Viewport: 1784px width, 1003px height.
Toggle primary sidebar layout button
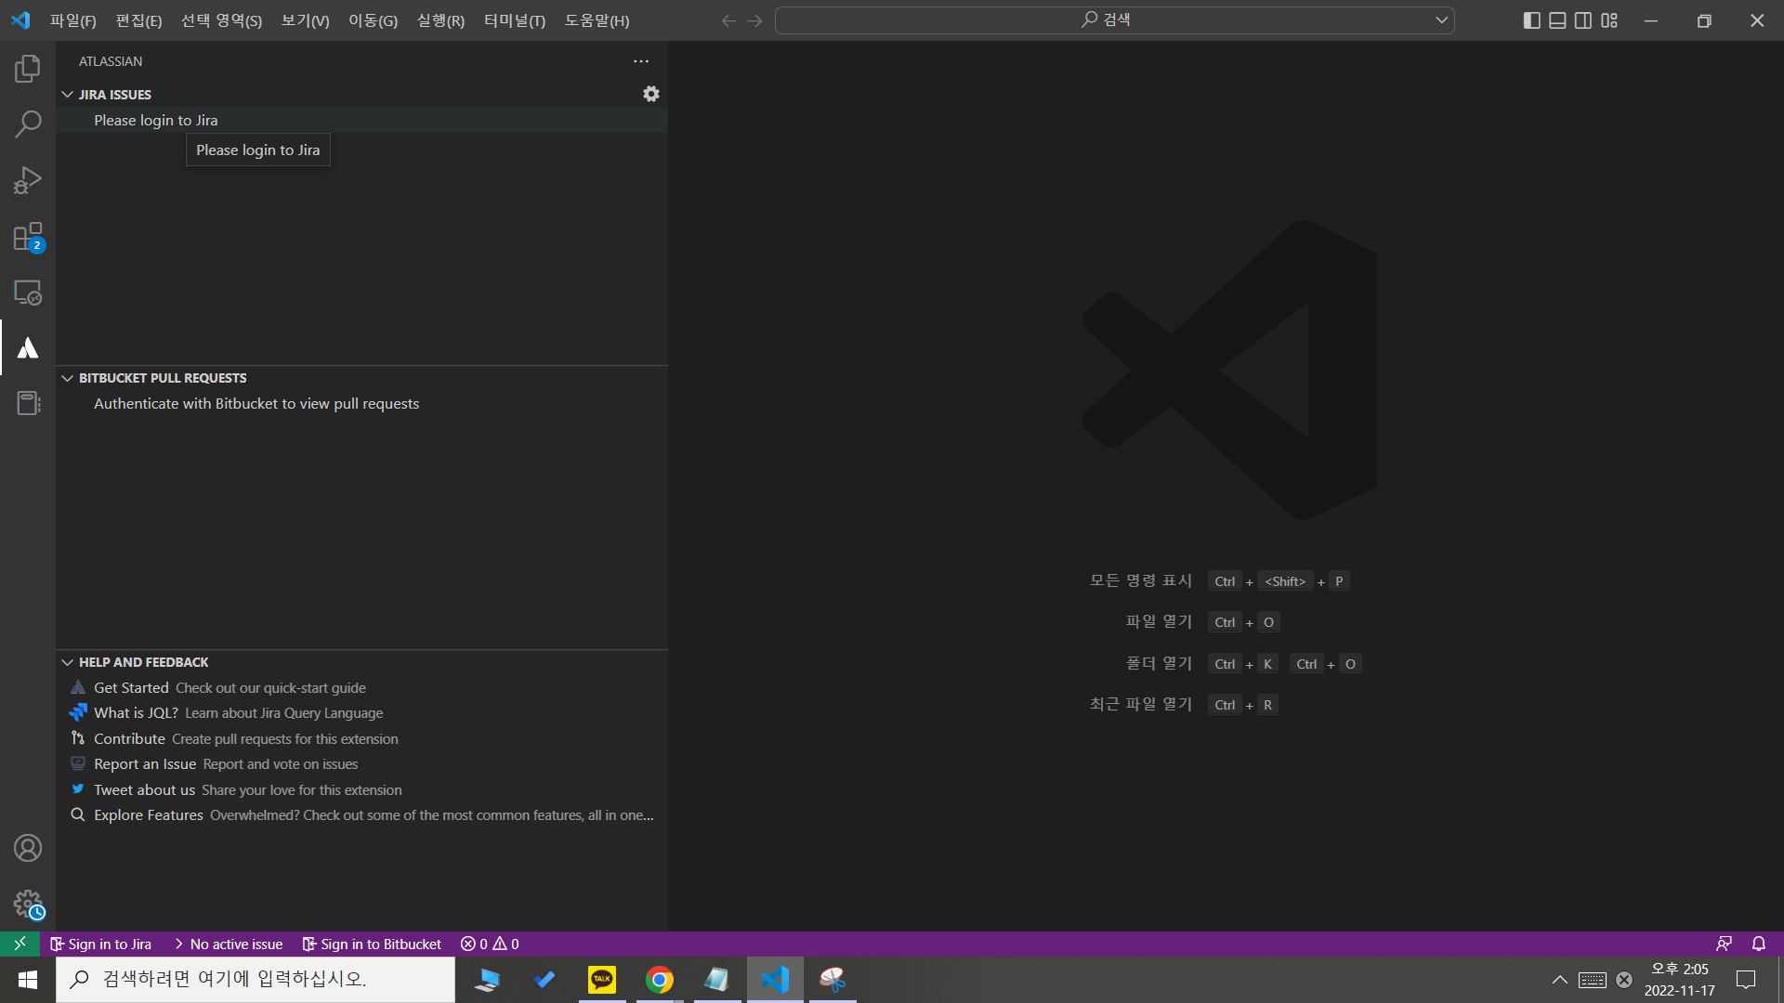(1532, 20)
